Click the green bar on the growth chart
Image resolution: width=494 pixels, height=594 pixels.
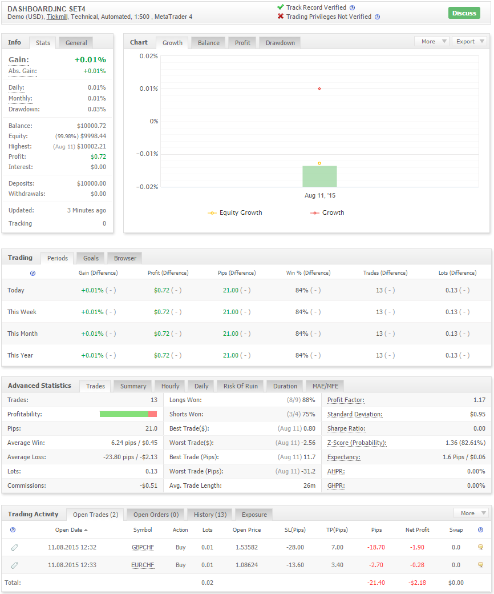tap(319, 176)
